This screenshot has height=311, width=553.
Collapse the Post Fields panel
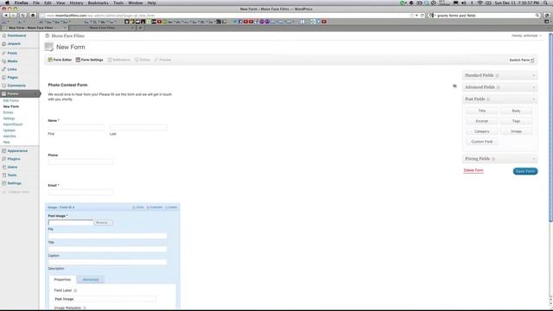[499, 99]
